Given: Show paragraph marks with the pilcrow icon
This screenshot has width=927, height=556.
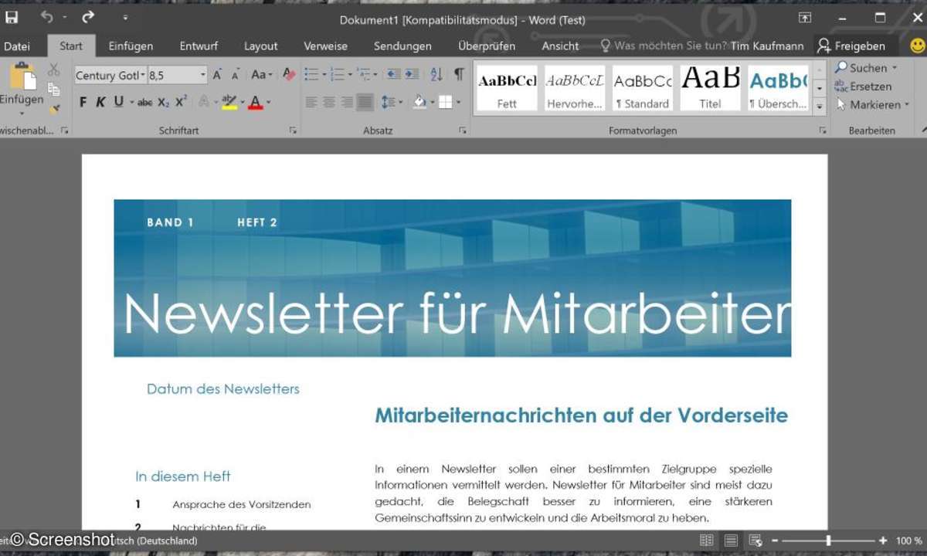Looking at the screenshot, I should [x=459, y=74].
